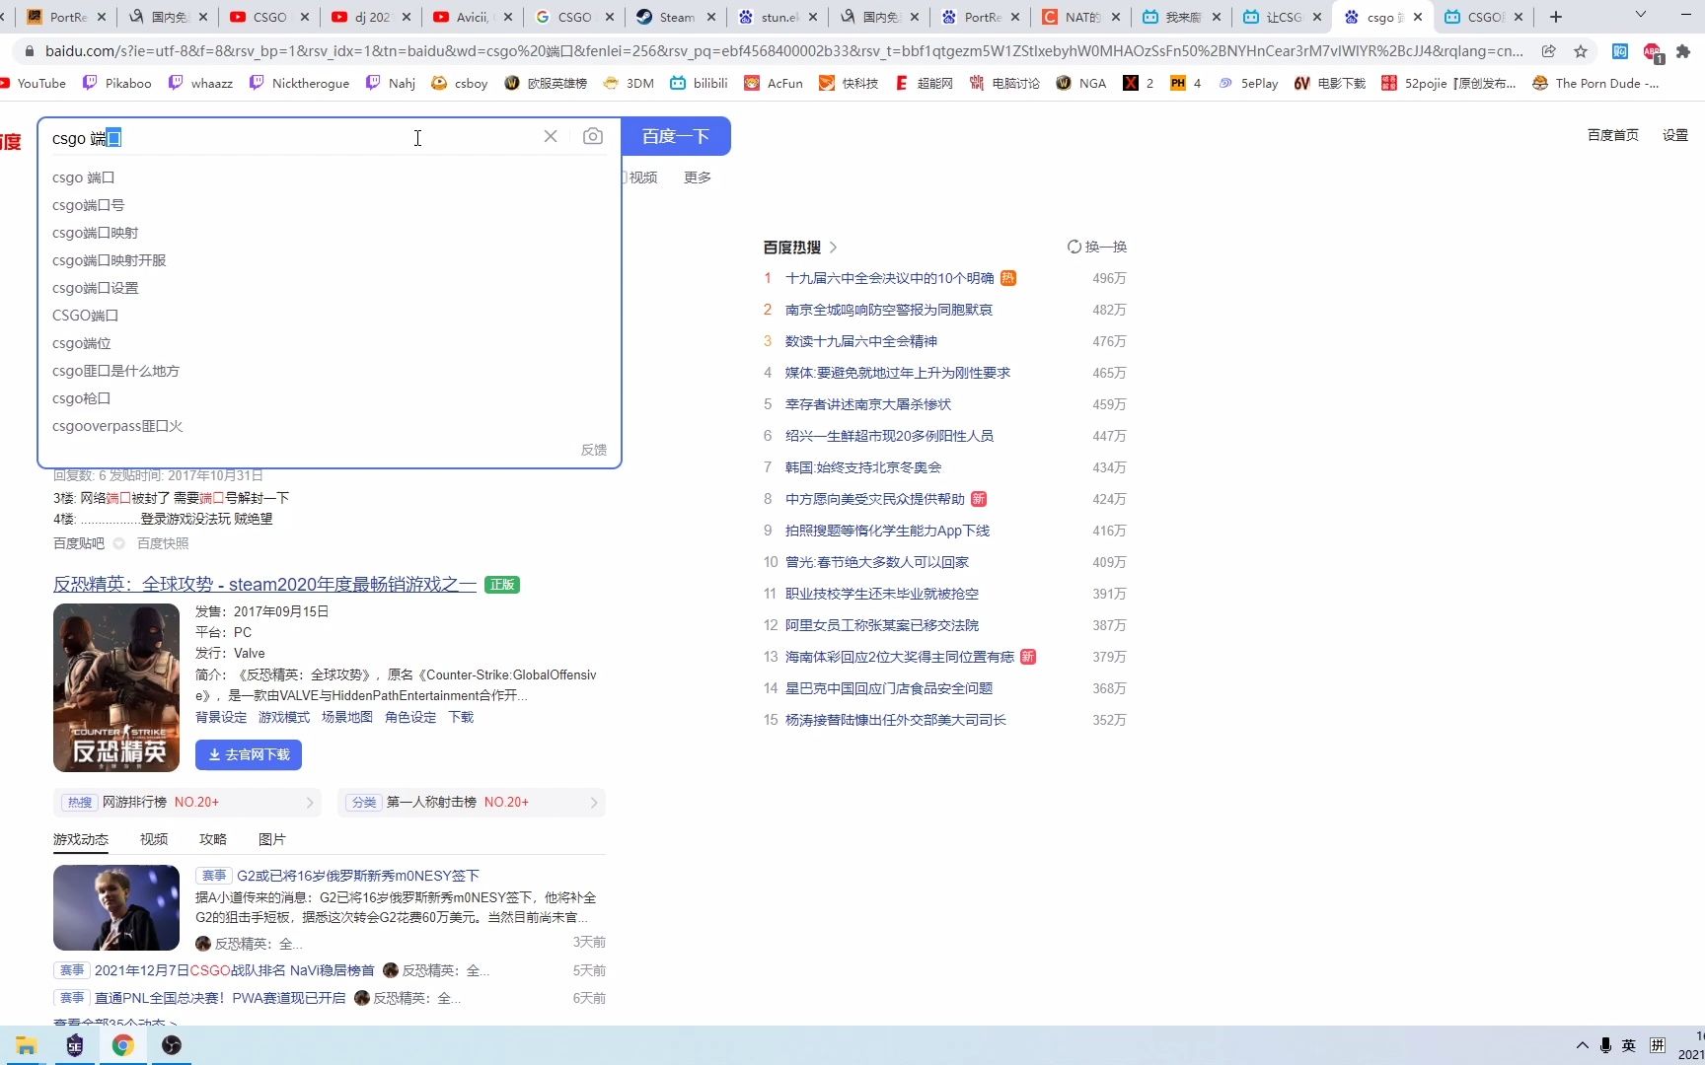1705x1065 pixels.
Task: Open 5ePlay bookmark
Action: (1248, 83)
